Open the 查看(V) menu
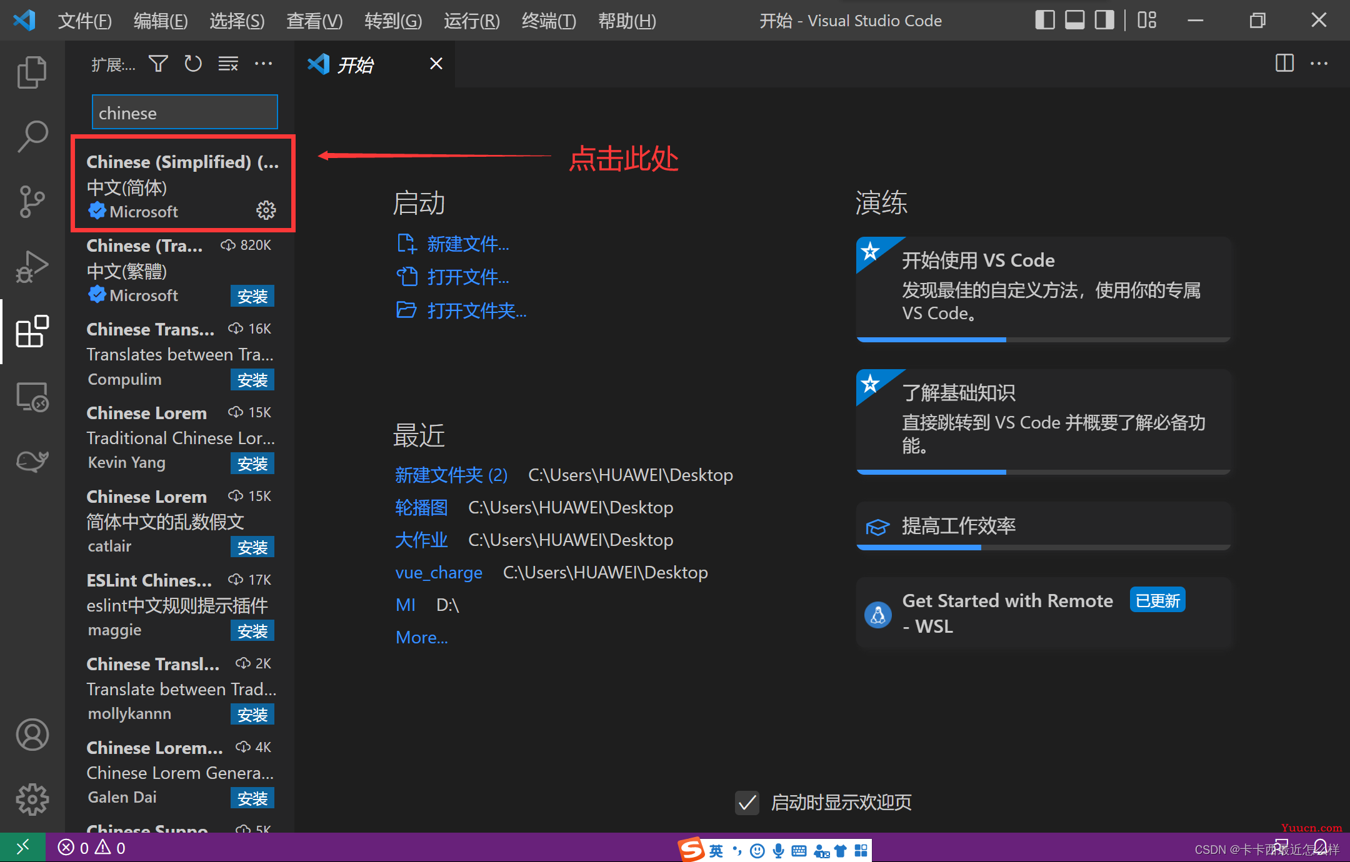Viewport: 1350px width, 862px height. [x=314, y=21]
